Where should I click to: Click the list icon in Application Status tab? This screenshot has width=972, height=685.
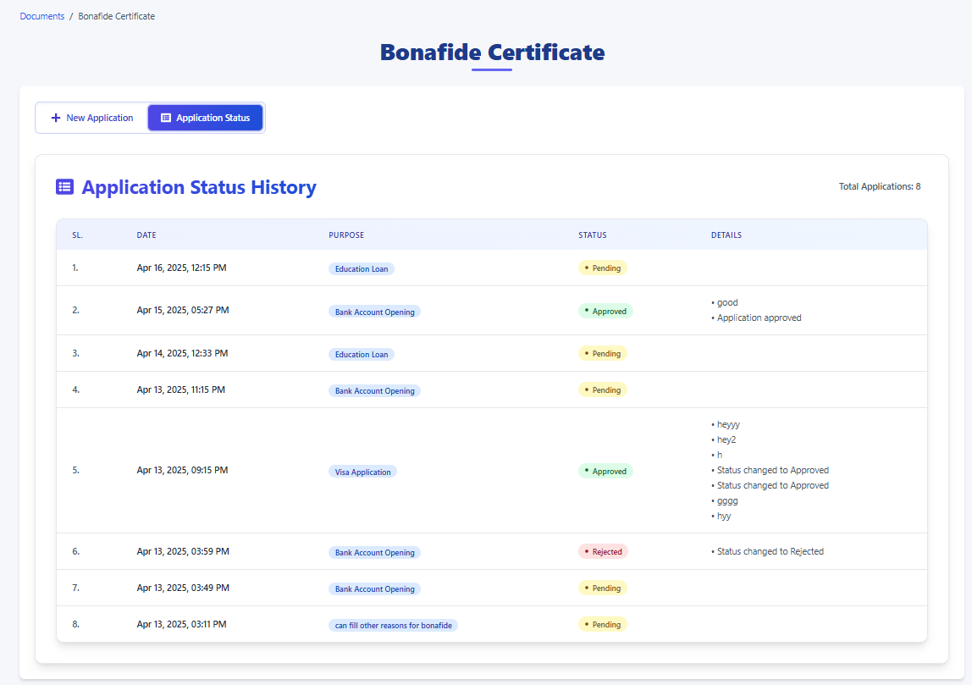point(165,118)
